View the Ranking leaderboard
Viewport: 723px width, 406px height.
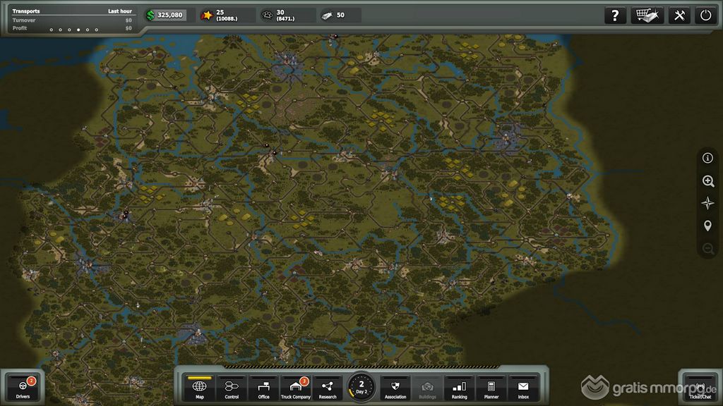pyautogui.click(x=459, y=388)
